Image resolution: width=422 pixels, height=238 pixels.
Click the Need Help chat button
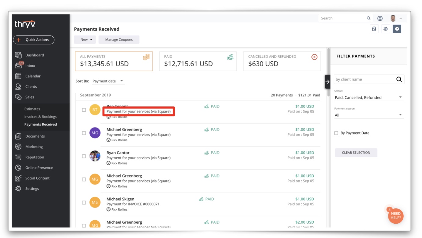coord(395,216)
